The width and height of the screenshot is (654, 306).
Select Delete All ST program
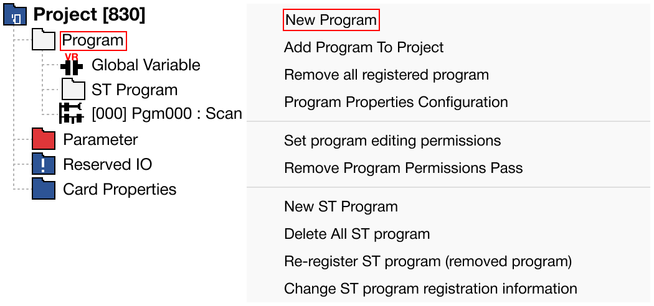point(357,234)
